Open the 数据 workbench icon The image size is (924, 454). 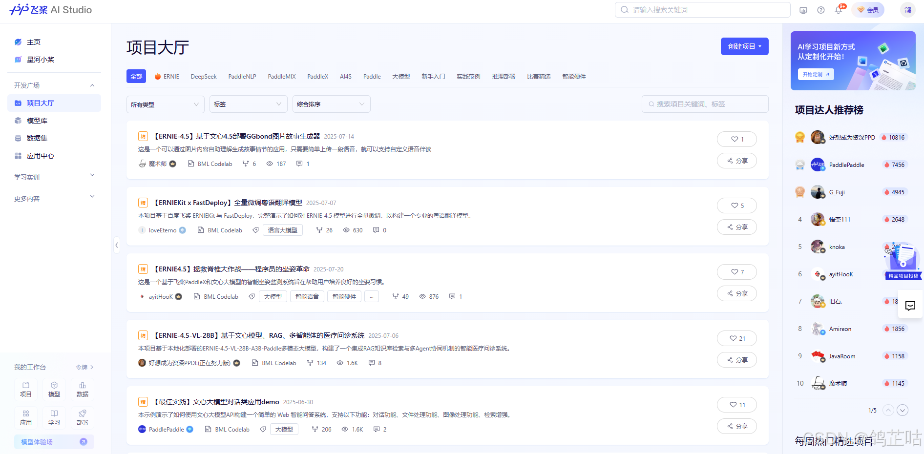pos(83,390)
